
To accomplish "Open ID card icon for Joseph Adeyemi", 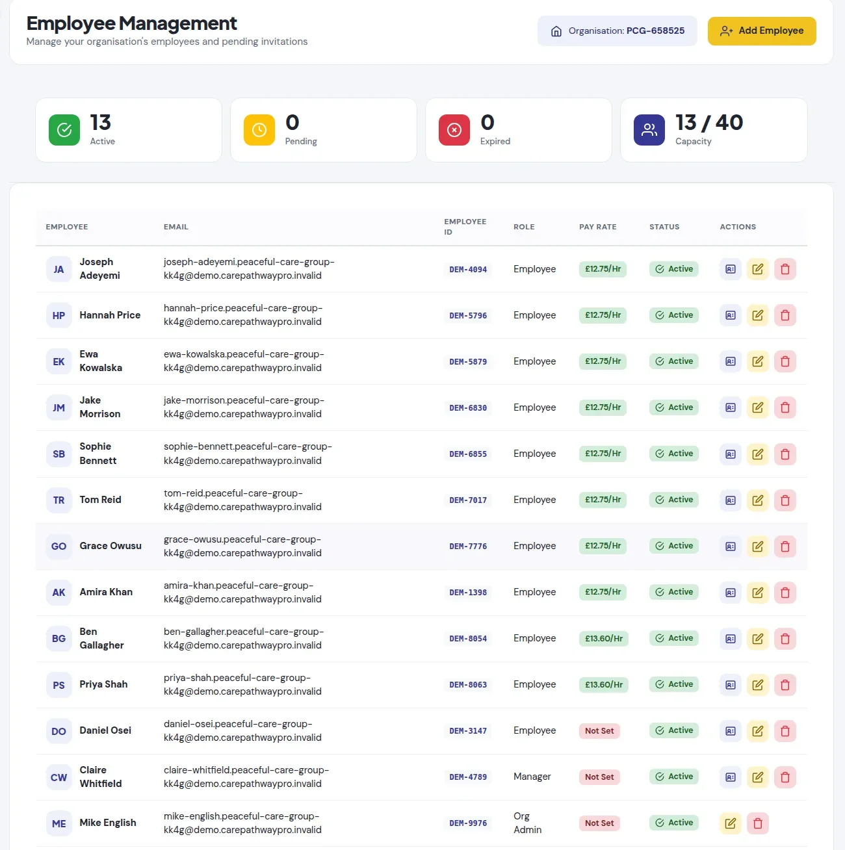I will pyautogui.click(x=731, y=269).
